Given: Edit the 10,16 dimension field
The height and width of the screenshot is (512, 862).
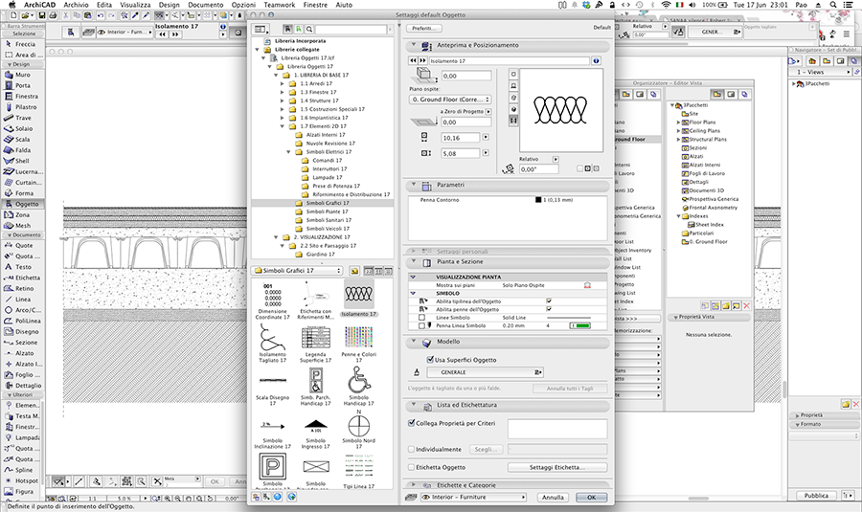Looking at the screenshot, I should [x=461, y=138].
